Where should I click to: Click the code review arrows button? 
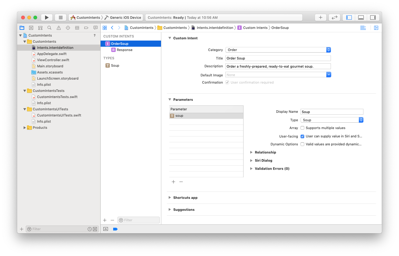click(x=335, y=18)
